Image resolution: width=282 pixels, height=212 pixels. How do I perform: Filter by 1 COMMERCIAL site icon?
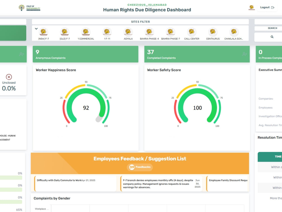click(86, 32)
